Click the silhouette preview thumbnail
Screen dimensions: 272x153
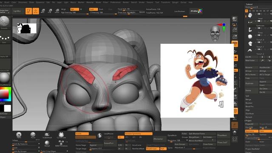coord(27,28)
